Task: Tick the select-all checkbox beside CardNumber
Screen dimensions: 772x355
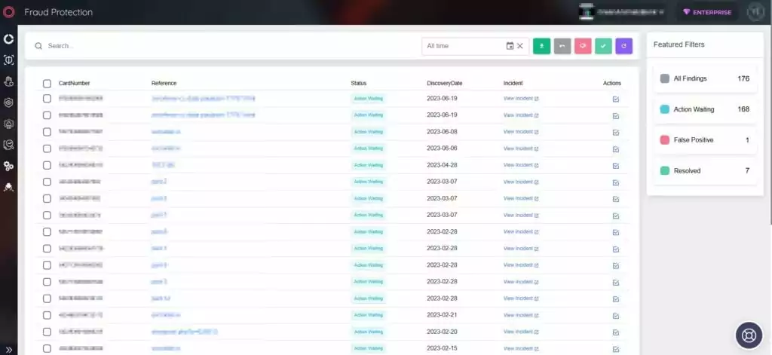Action: point(47,83)
